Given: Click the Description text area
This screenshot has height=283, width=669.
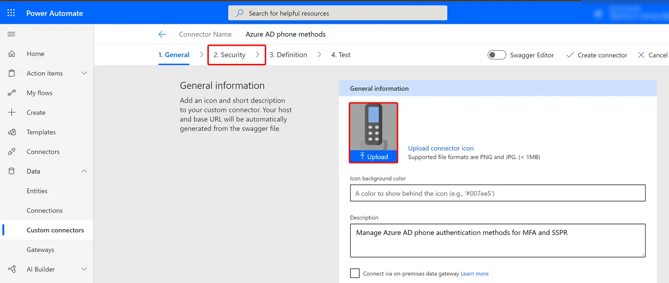Looking at the screenshot, I should (497, 241).
